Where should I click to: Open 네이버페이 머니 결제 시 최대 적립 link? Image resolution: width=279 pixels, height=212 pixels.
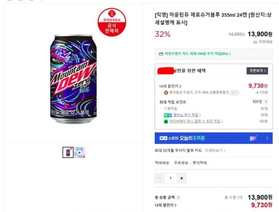(x=196, y=121)
